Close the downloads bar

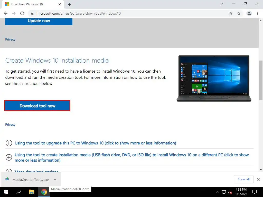point(258,179)
